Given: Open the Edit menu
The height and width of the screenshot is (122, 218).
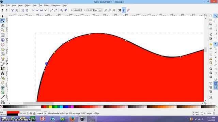Looking at the screenshot, I should point(8,5).
